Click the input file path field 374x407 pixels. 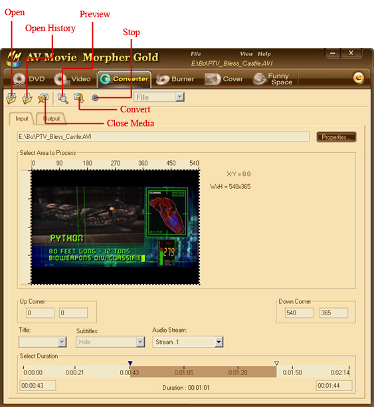(163, 137)
